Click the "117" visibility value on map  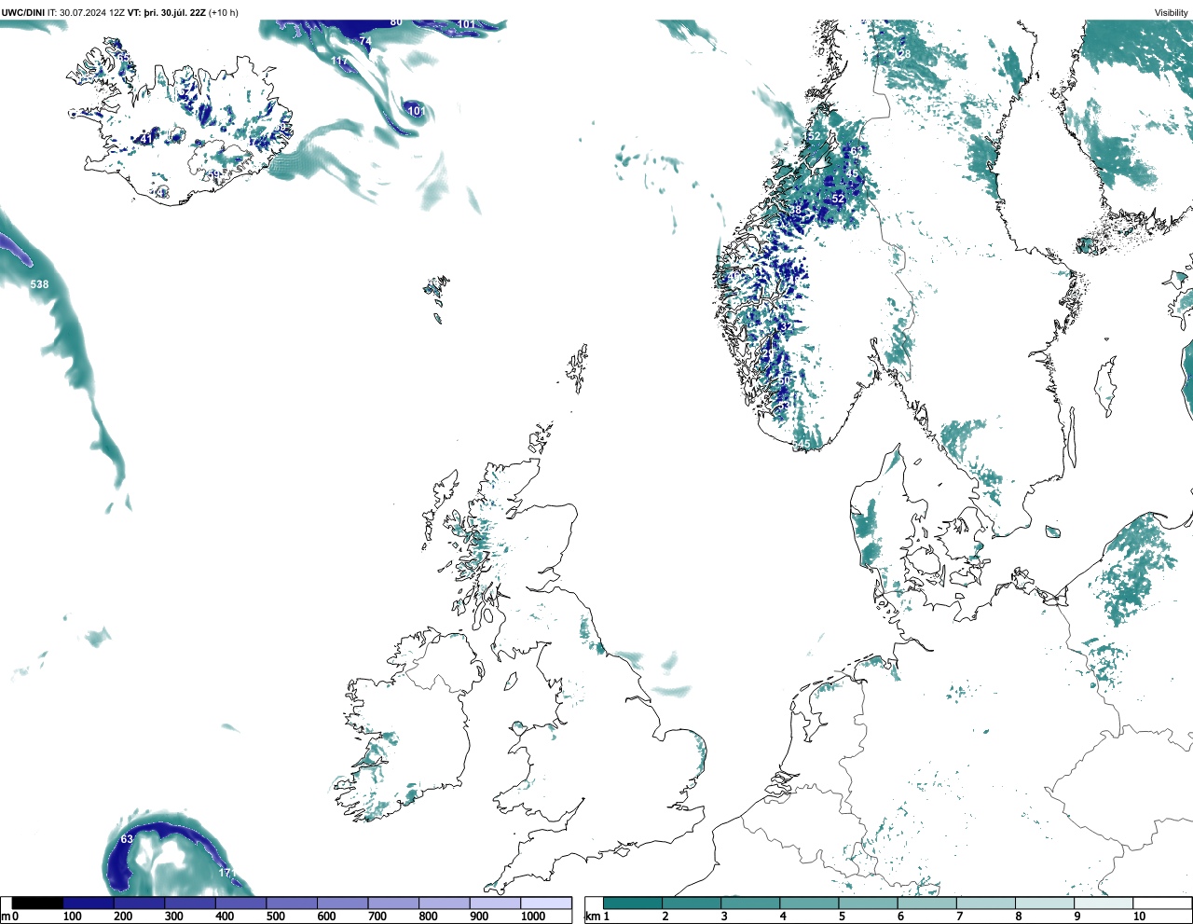point(339,62)
